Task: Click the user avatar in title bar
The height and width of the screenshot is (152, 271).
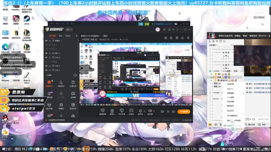Action: coord(158,29)
